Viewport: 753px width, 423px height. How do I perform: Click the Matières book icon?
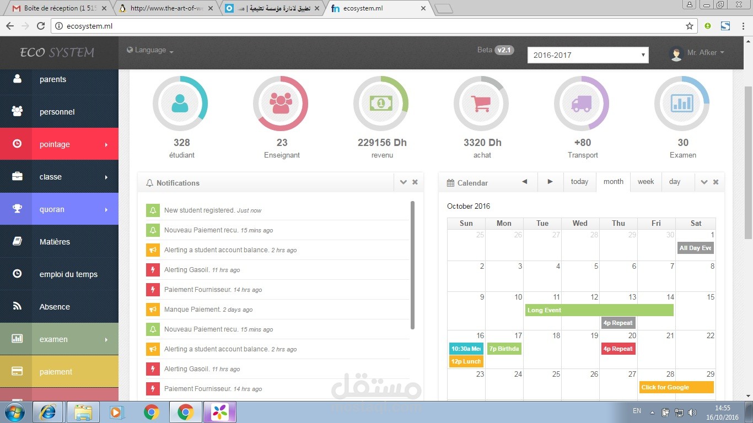point(17,241)
